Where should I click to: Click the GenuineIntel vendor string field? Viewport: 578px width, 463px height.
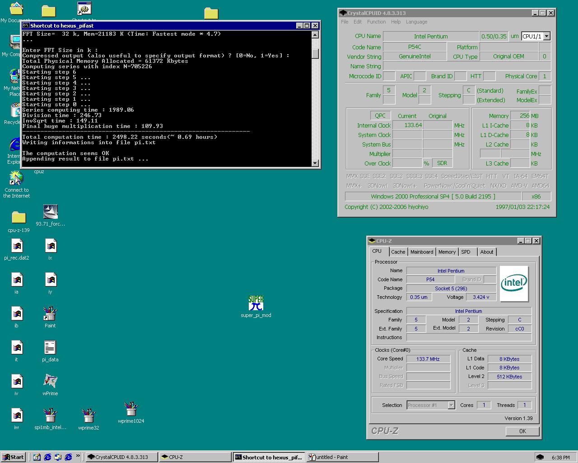415,57
